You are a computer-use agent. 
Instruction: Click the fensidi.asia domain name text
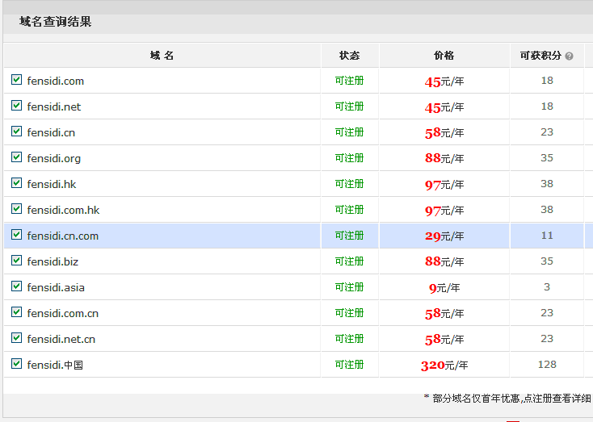point(56,287)
